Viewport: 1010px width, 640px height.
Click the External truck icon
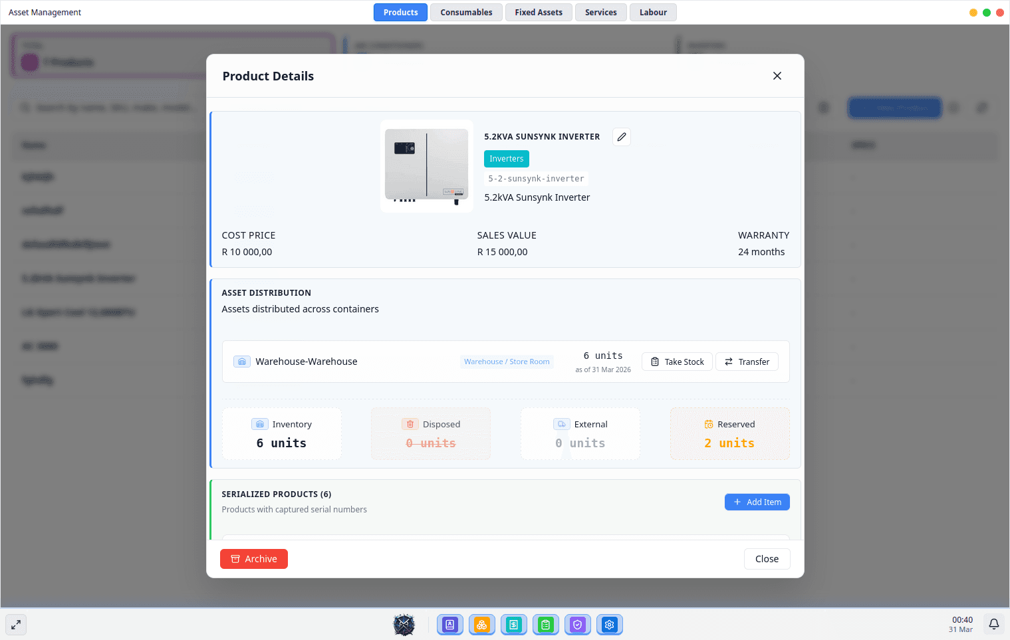(562, 424)
